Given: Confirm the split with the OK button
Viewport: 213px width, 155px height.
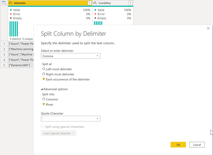Looking at the screenshot, I should coord(178,145).
